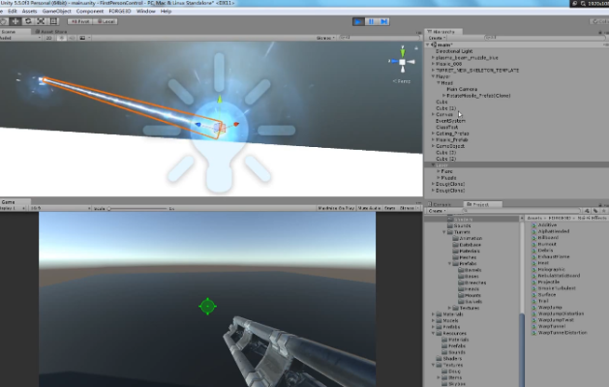Toggle 2D scene view mode
This screenshot has width=609, height=387.
pyautogui.click(x=49, y=38)
